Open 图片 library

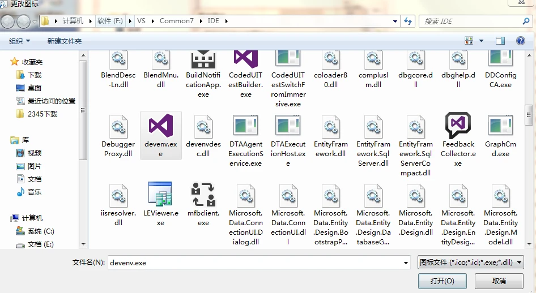34,166
